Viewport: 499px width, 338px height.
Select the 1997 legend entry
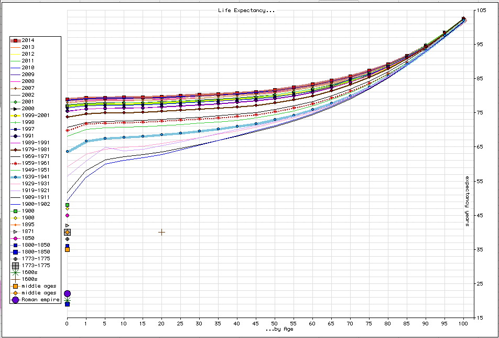click(x=28, y=129)
